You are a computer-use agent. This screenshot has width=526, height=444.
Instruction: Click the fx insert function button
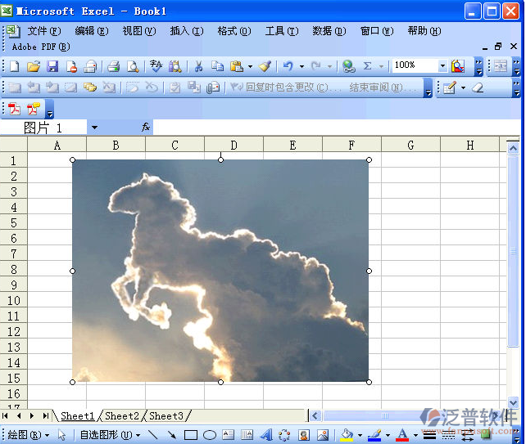pos(146,128)
